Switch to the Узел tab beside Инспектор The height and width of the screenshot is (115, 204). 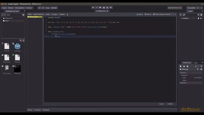tap(195, 63)
